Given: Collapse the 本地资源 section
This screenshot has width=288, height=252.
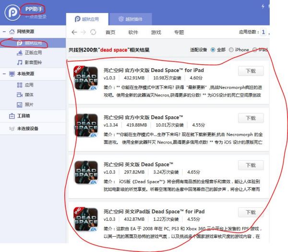Looking at the screenshot, I should 4,74.
